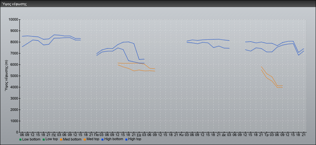Click the blue High bottom legend swatch
The height and width of the screenshot is (145, 316).
[102, 139]
